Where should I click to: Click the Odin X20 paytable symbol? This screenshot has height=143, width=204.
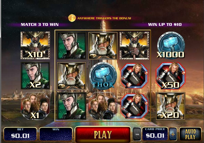point(170,106)
